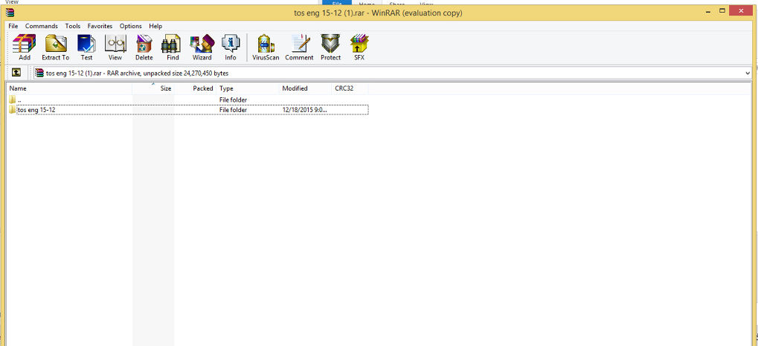Select the 'tos eng 15-12' folder

point(36,110)
